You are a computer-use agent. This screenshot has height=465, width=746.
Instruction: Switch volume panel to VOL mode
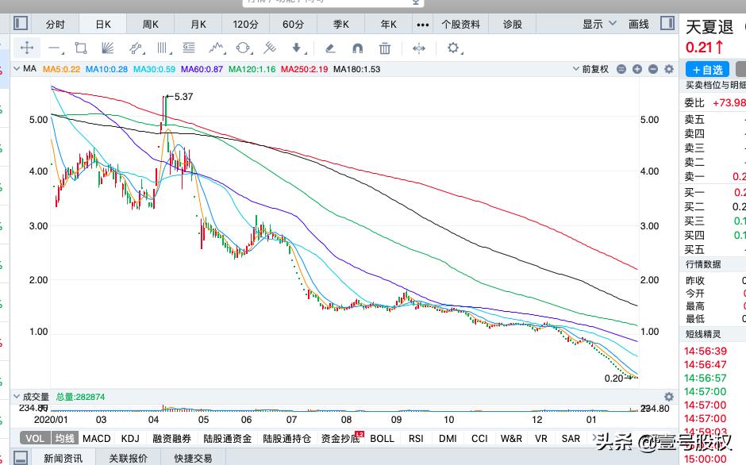tap(33, 438)
